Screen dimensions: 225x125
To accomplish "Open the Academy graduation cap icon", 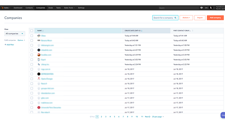I will click(x=202, y=8).
